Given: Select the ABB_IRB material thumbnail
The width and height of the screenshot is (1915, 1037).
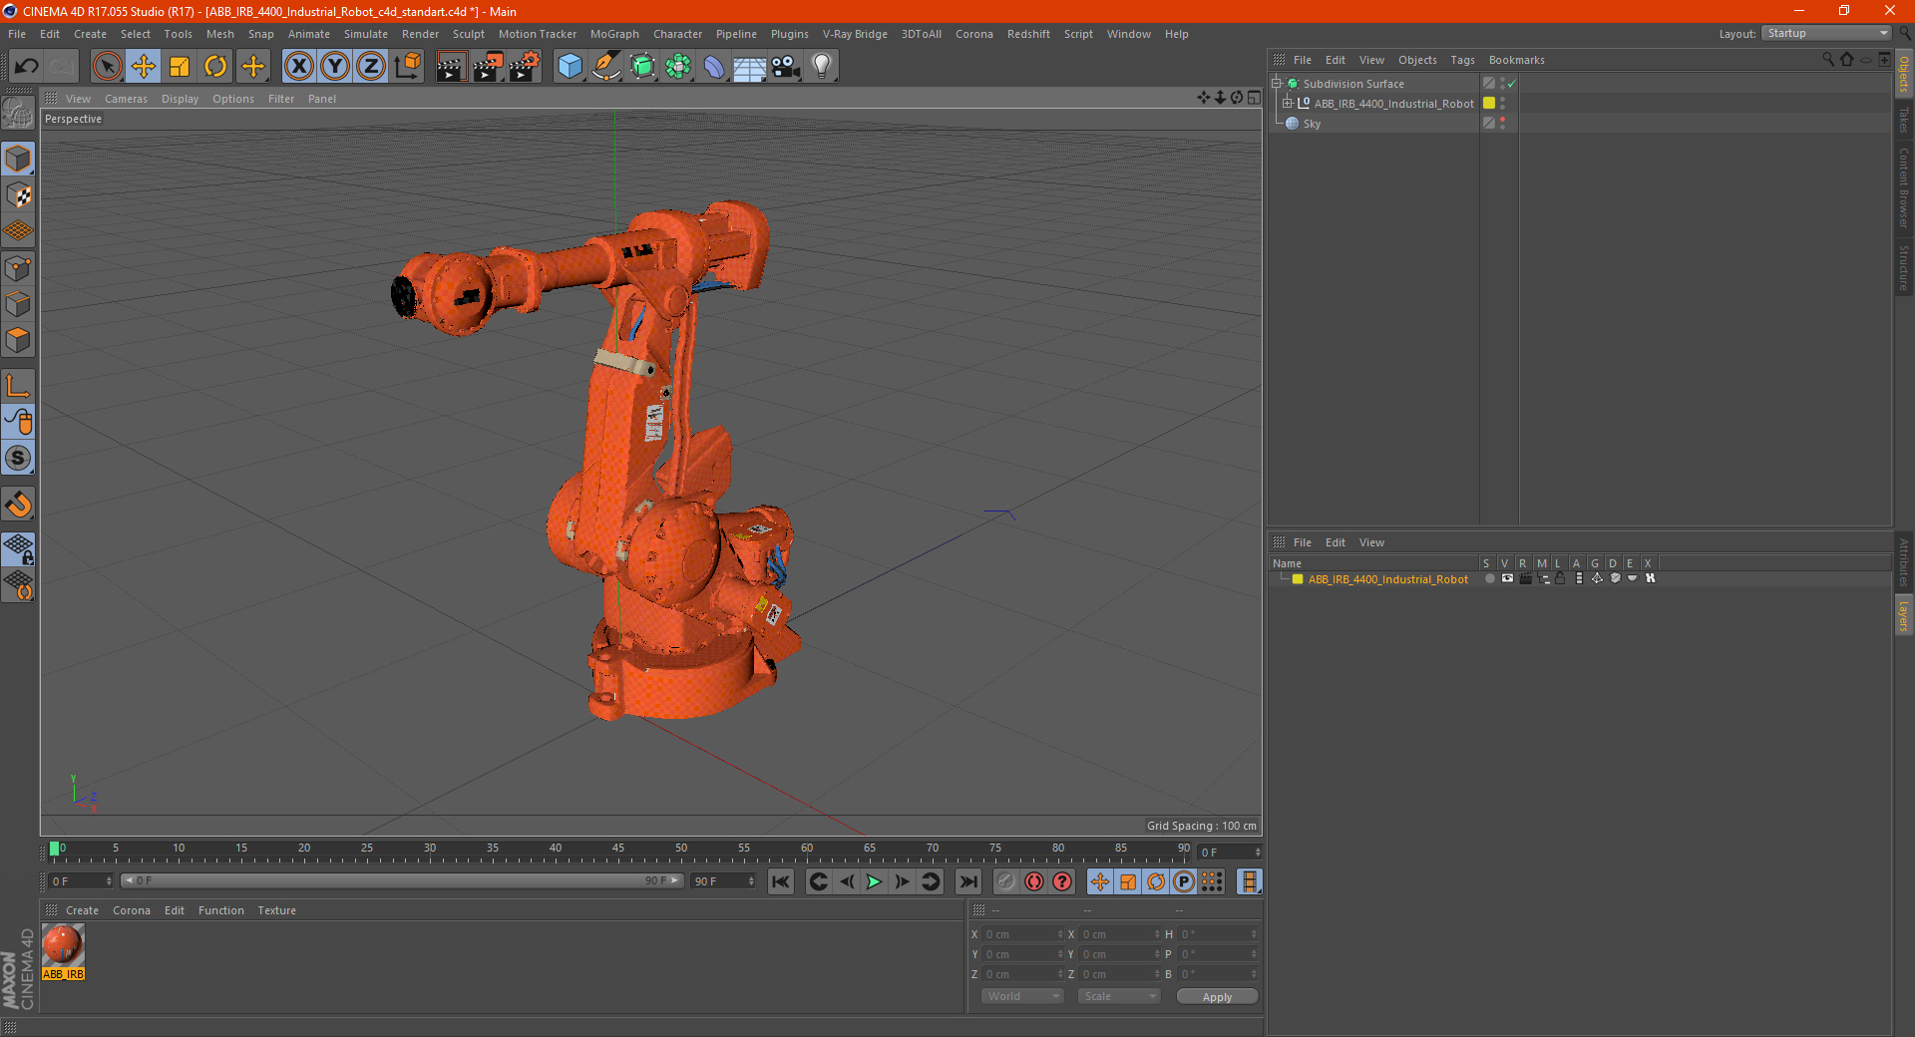Looking at the screenshot, I should tap(63, 952).
